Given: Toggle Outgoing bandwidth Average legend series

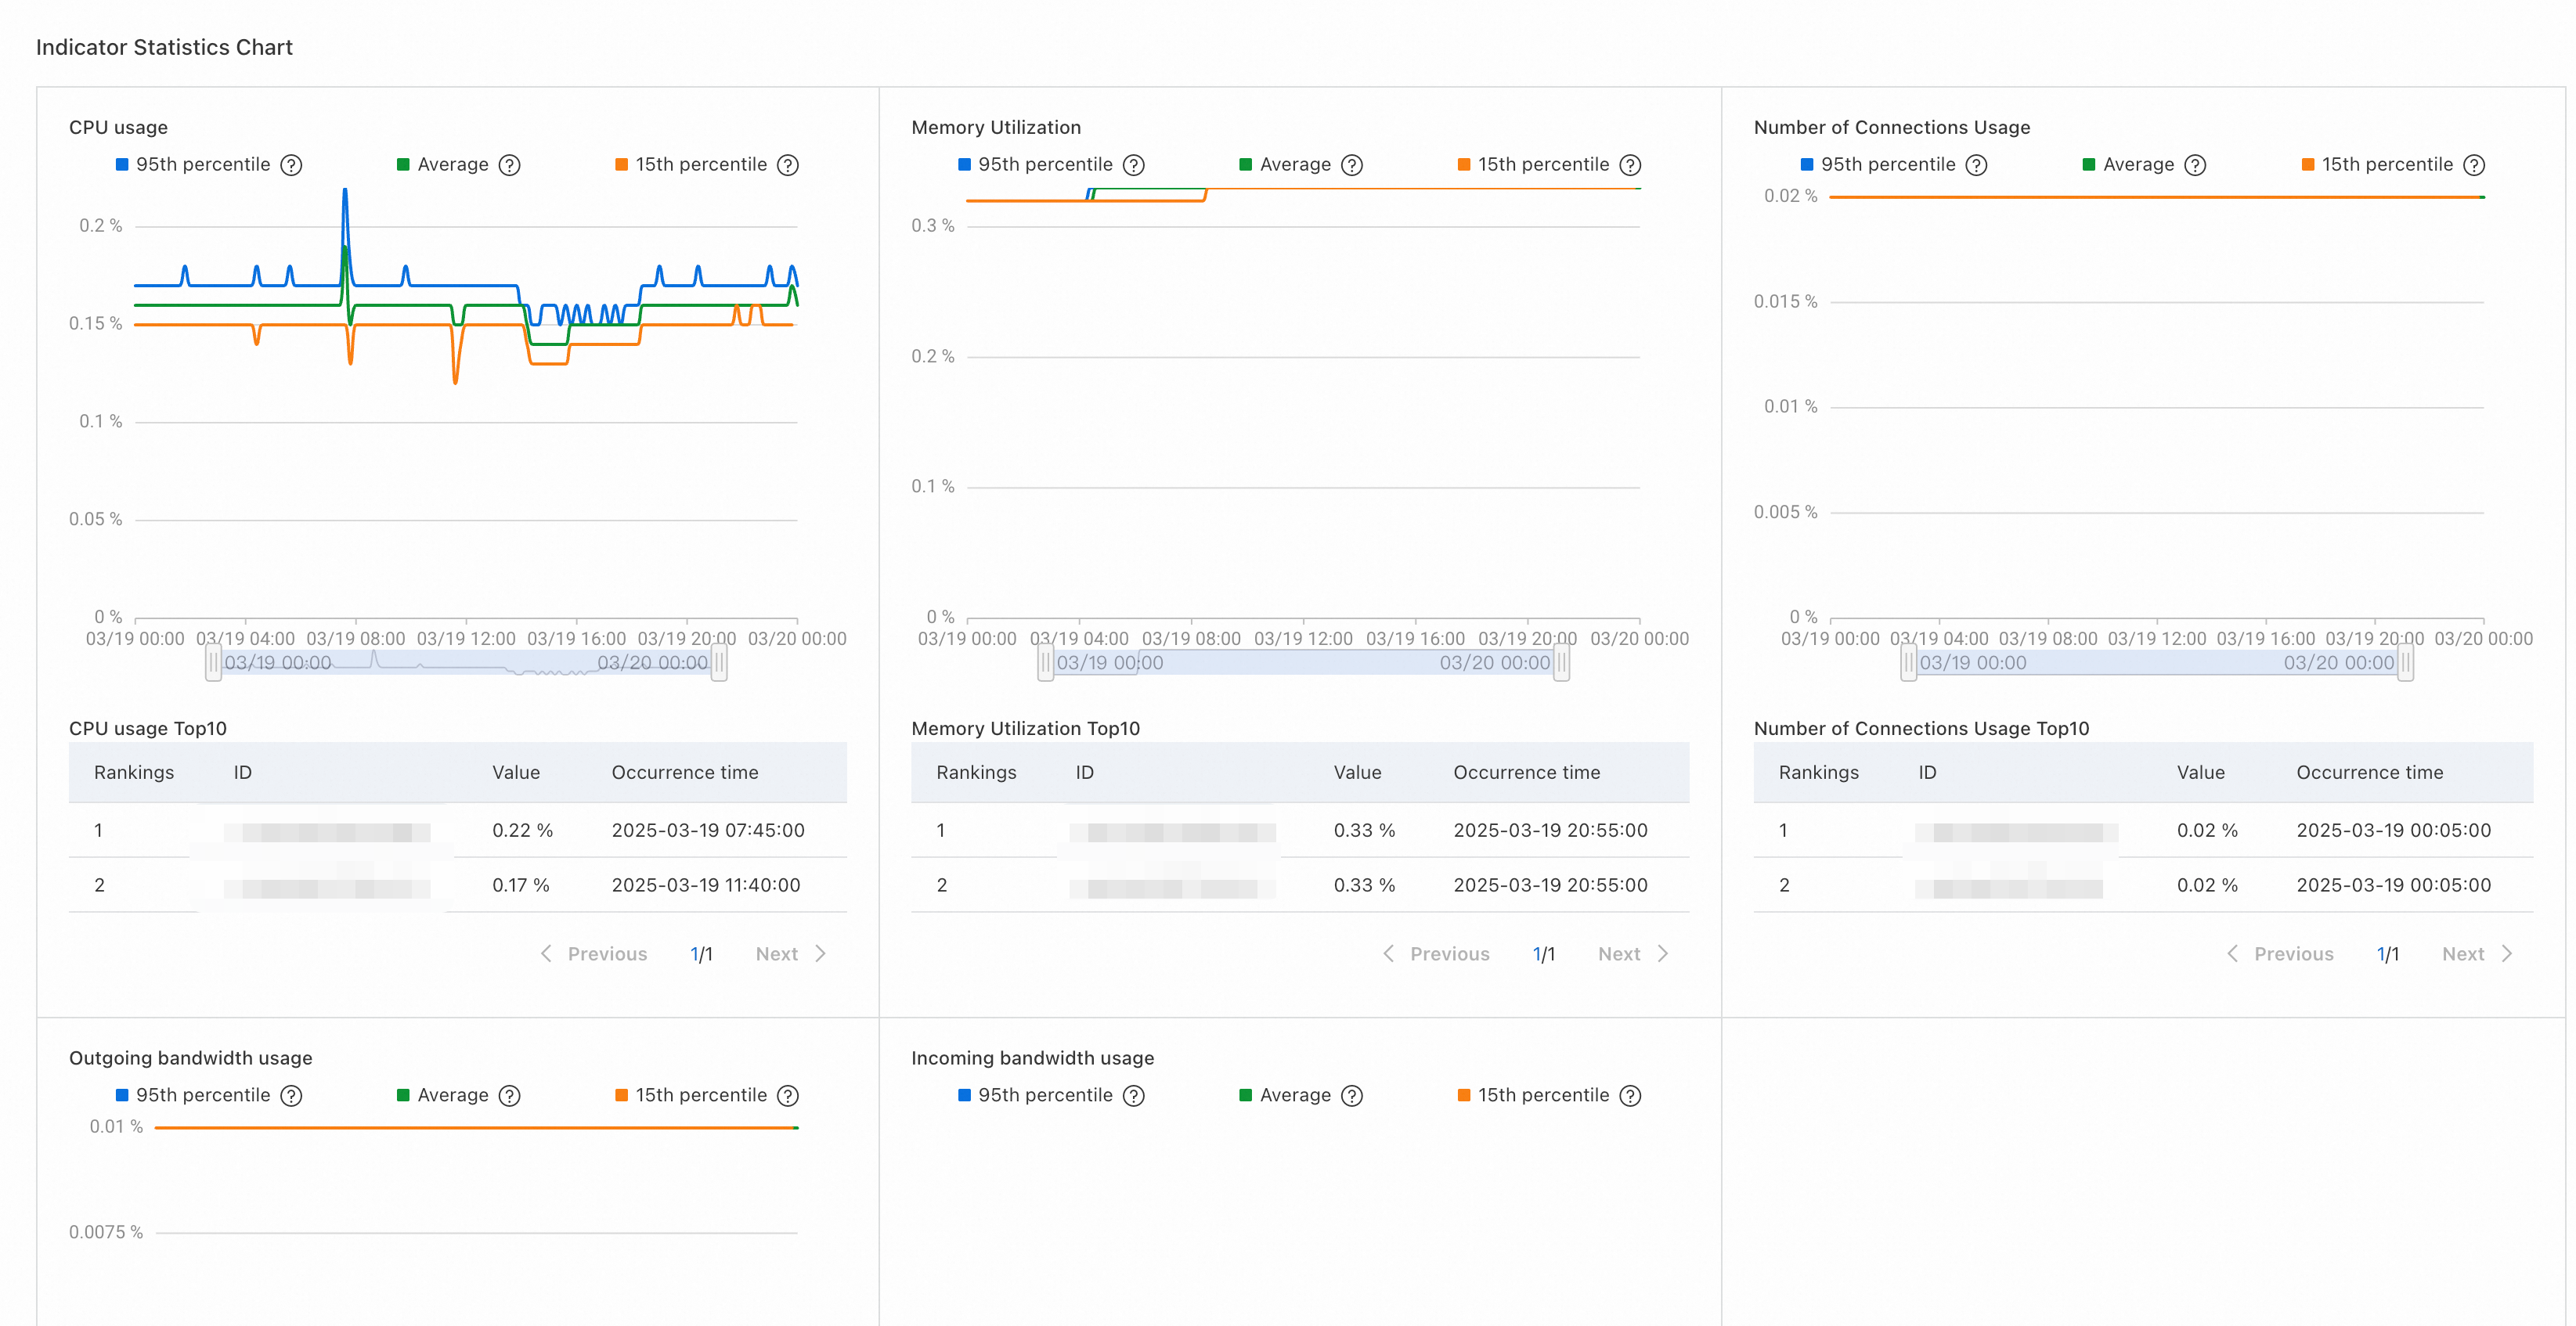Looking at the screenshot, I should (x=442, y=1096).
